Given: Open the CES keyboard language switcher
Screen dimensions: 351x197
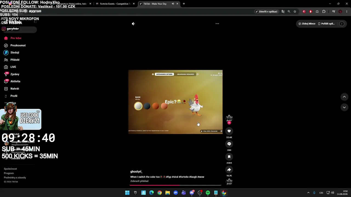Looking at the screenshot, I should pos(321,193).
